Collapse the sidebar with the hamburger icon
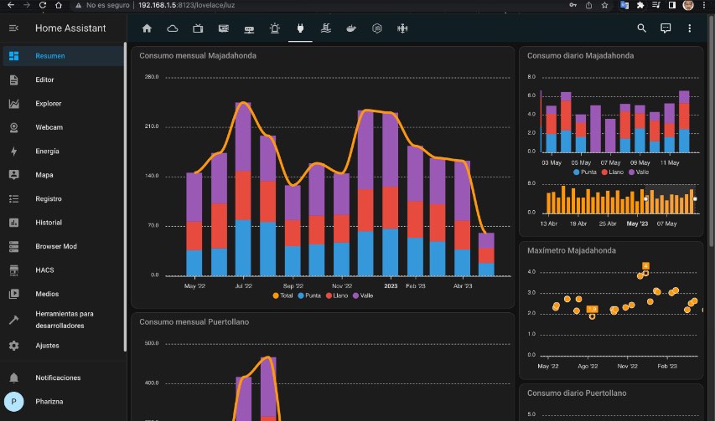Screen dimensions: 715x421 (x=13, y=28)
